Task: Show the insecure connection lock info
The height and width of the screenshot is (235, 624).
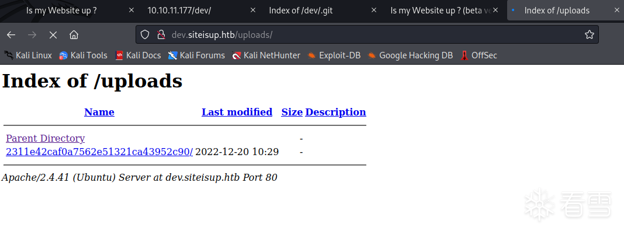Action: pos(161,34)
